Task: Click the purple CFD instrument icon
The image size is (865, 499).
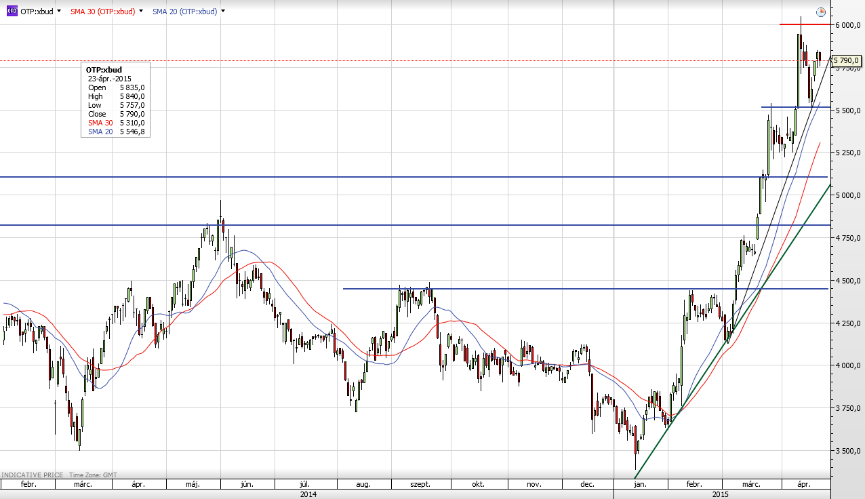Action: click(12, 12)
